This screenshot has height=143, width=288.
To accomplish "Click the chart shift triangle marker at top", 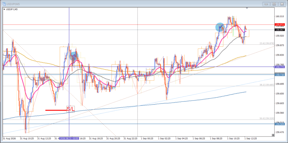I will (247, 8).
